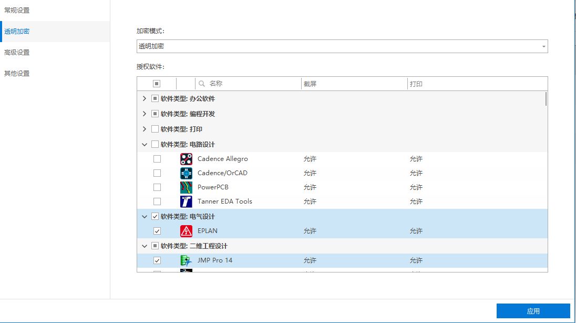576x323 pixels.
Task: Click the PowerPCB application icon
Action: pyautogui.click(x=186, y=187)
